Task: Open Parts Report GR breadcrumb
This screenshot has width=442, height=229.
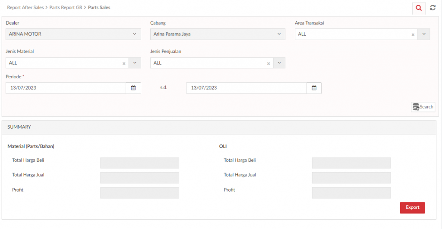Action: (66, 8)
